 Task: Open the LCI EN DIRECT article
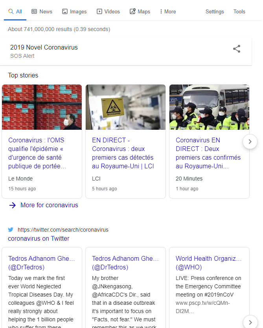[x=123, y=153]
